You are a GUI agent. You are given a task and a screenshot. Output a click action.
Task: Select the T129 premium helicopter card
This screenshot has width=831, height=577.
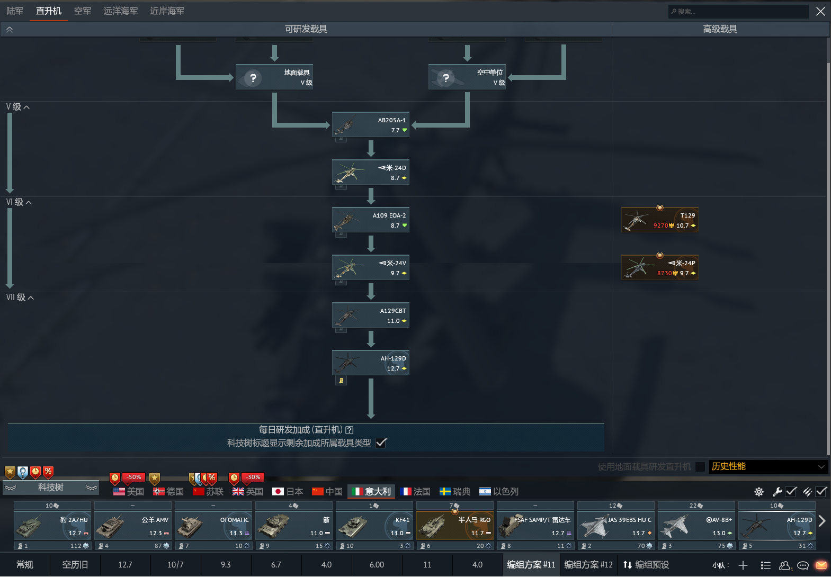coord(660,220)
